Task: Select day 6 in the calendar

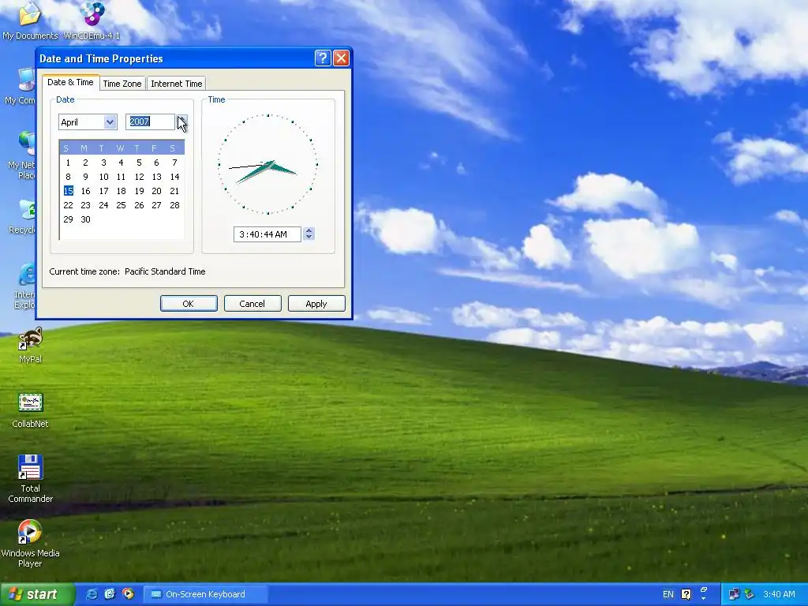Action: (157, 163)
